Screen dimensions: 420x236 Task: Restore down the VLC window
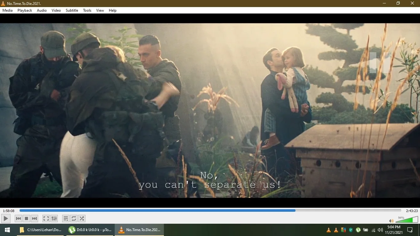click(398, 3)
